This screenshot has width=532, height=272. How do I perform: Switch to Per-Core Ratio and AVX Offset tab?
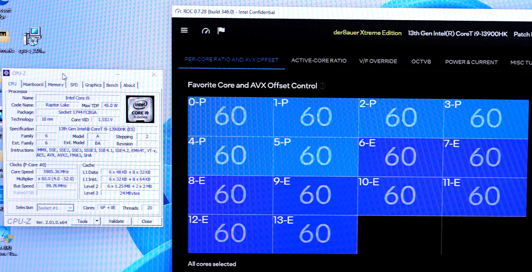[x=232, y=60]
